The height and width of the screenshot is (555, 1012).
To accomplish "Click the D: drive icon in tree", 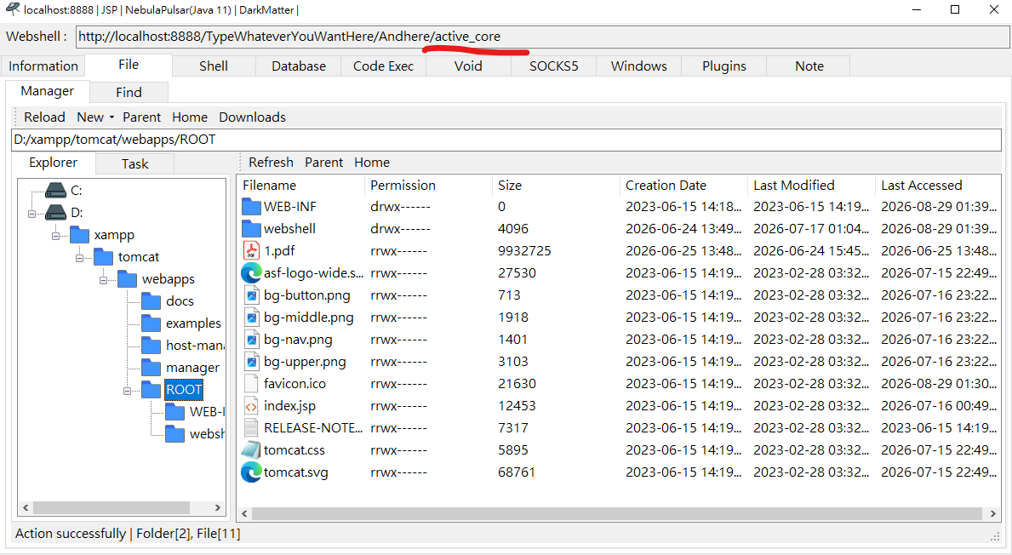I will tap(56, 212).
